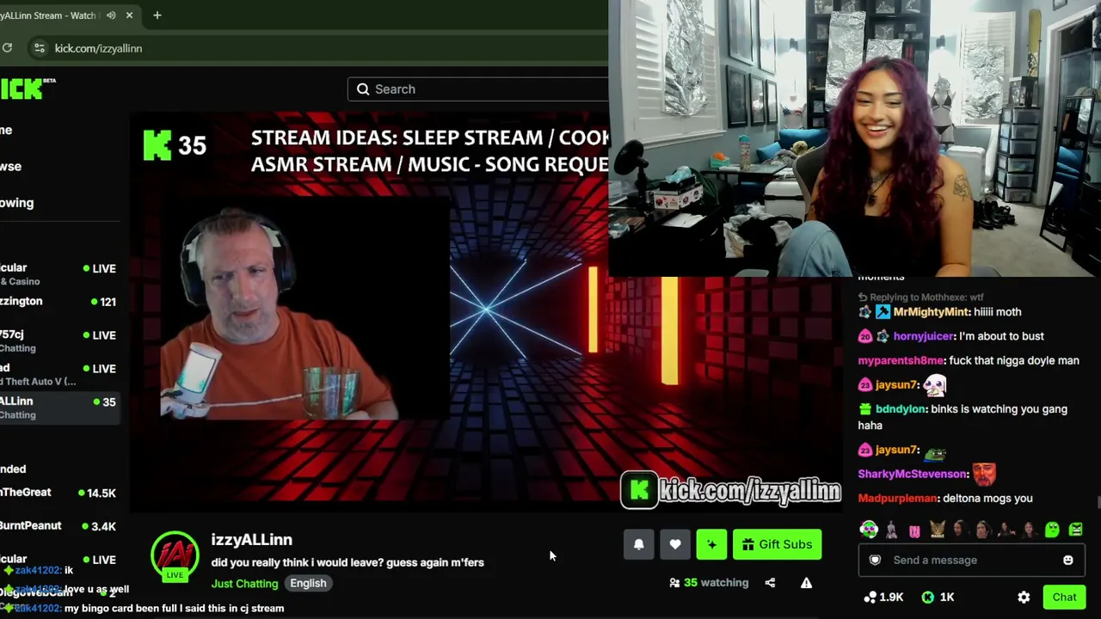Click MrMightyMint username in chat
Image resolution: width=1101 pixels, height=619 pixels.
[x=932, y=312]
